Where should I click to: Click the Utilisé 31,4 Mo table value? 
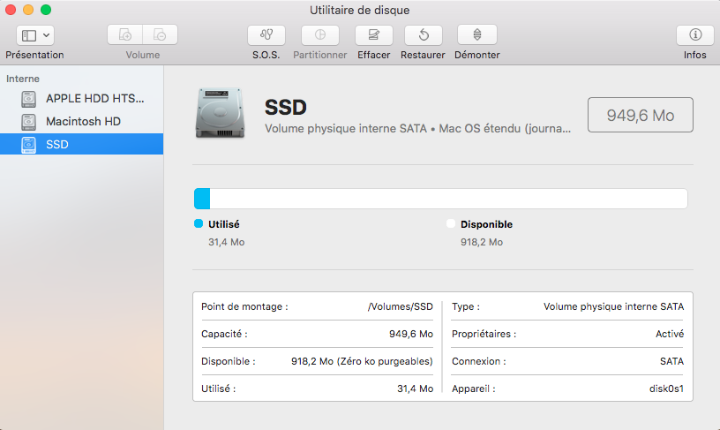pyautogui.click(x=415, y=389)
